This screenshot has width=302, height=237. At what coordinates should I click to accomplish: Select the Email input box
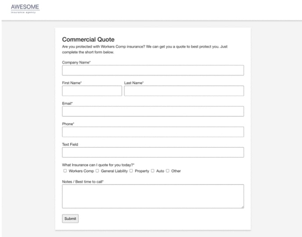point(153,111)
